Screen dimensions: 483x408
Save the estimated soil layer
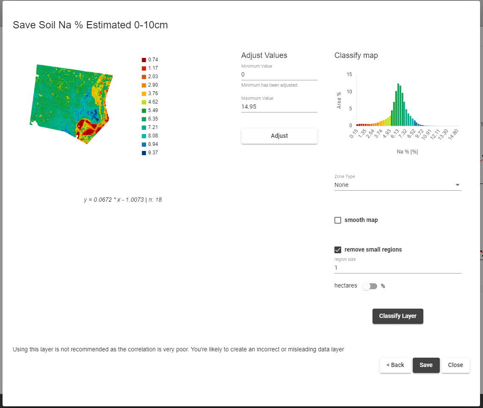click(426, 365)
